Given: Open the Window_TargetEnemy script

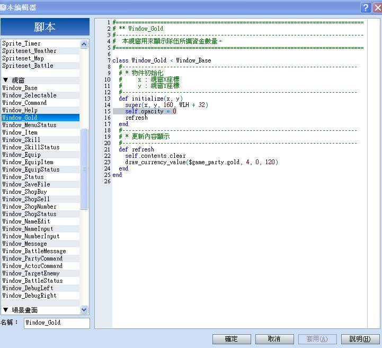Looking at the screenshot, I should coord(40,273).
